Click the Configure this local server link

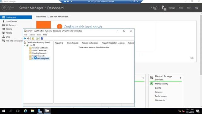point(83,27)
